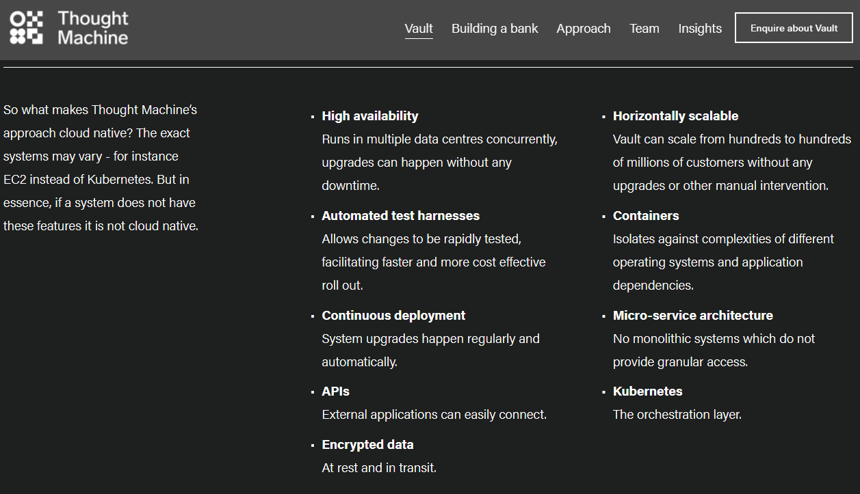Click 'Vault can scale from hundreds to hundreds' text
This screenshot has height=494, width=860.
click(x=732, y=139)
